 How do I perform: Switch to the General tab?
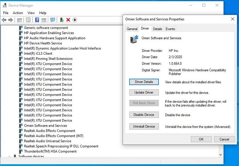tap(132, 29)
